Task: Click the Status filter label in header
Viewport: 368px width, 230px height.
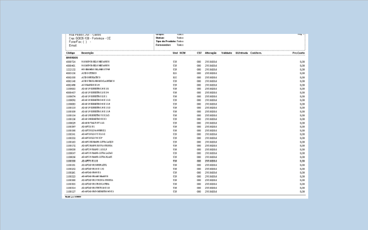Action: tap(160, 38)
